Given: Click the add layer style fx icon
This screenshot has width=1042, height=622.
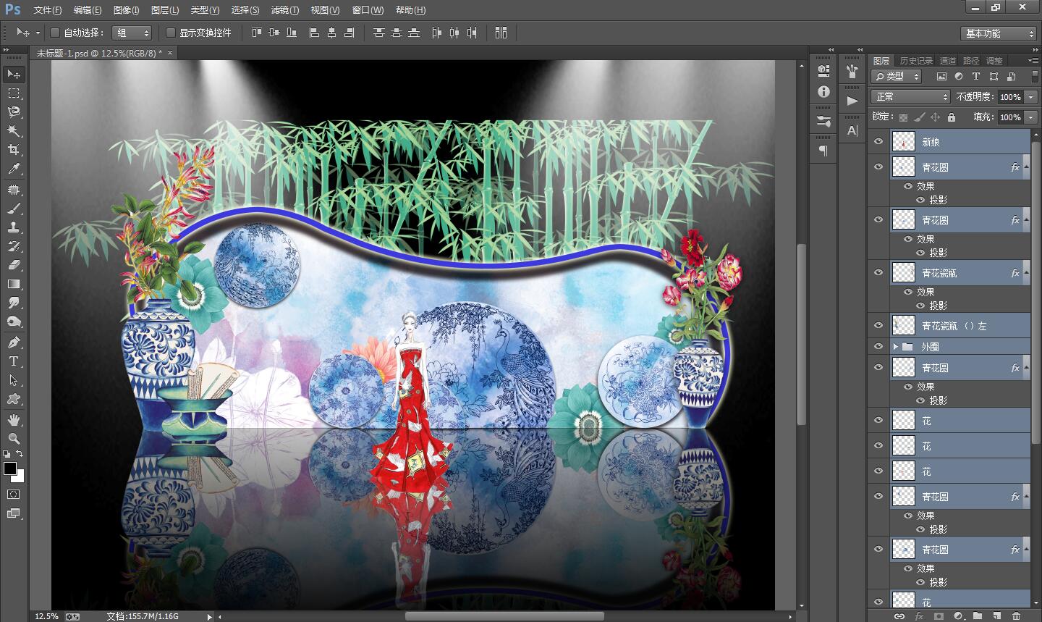Looking at the screenshot, I should click(x=919, y=616).
